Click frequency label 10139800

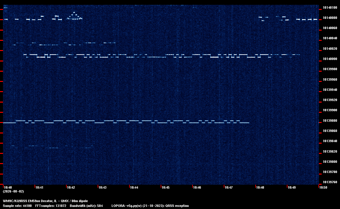(330, 162)
